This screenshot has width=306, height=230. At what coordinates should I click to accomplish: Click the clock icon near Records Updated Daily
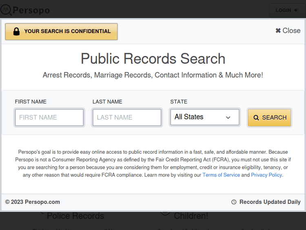click(x=234, y=202)
